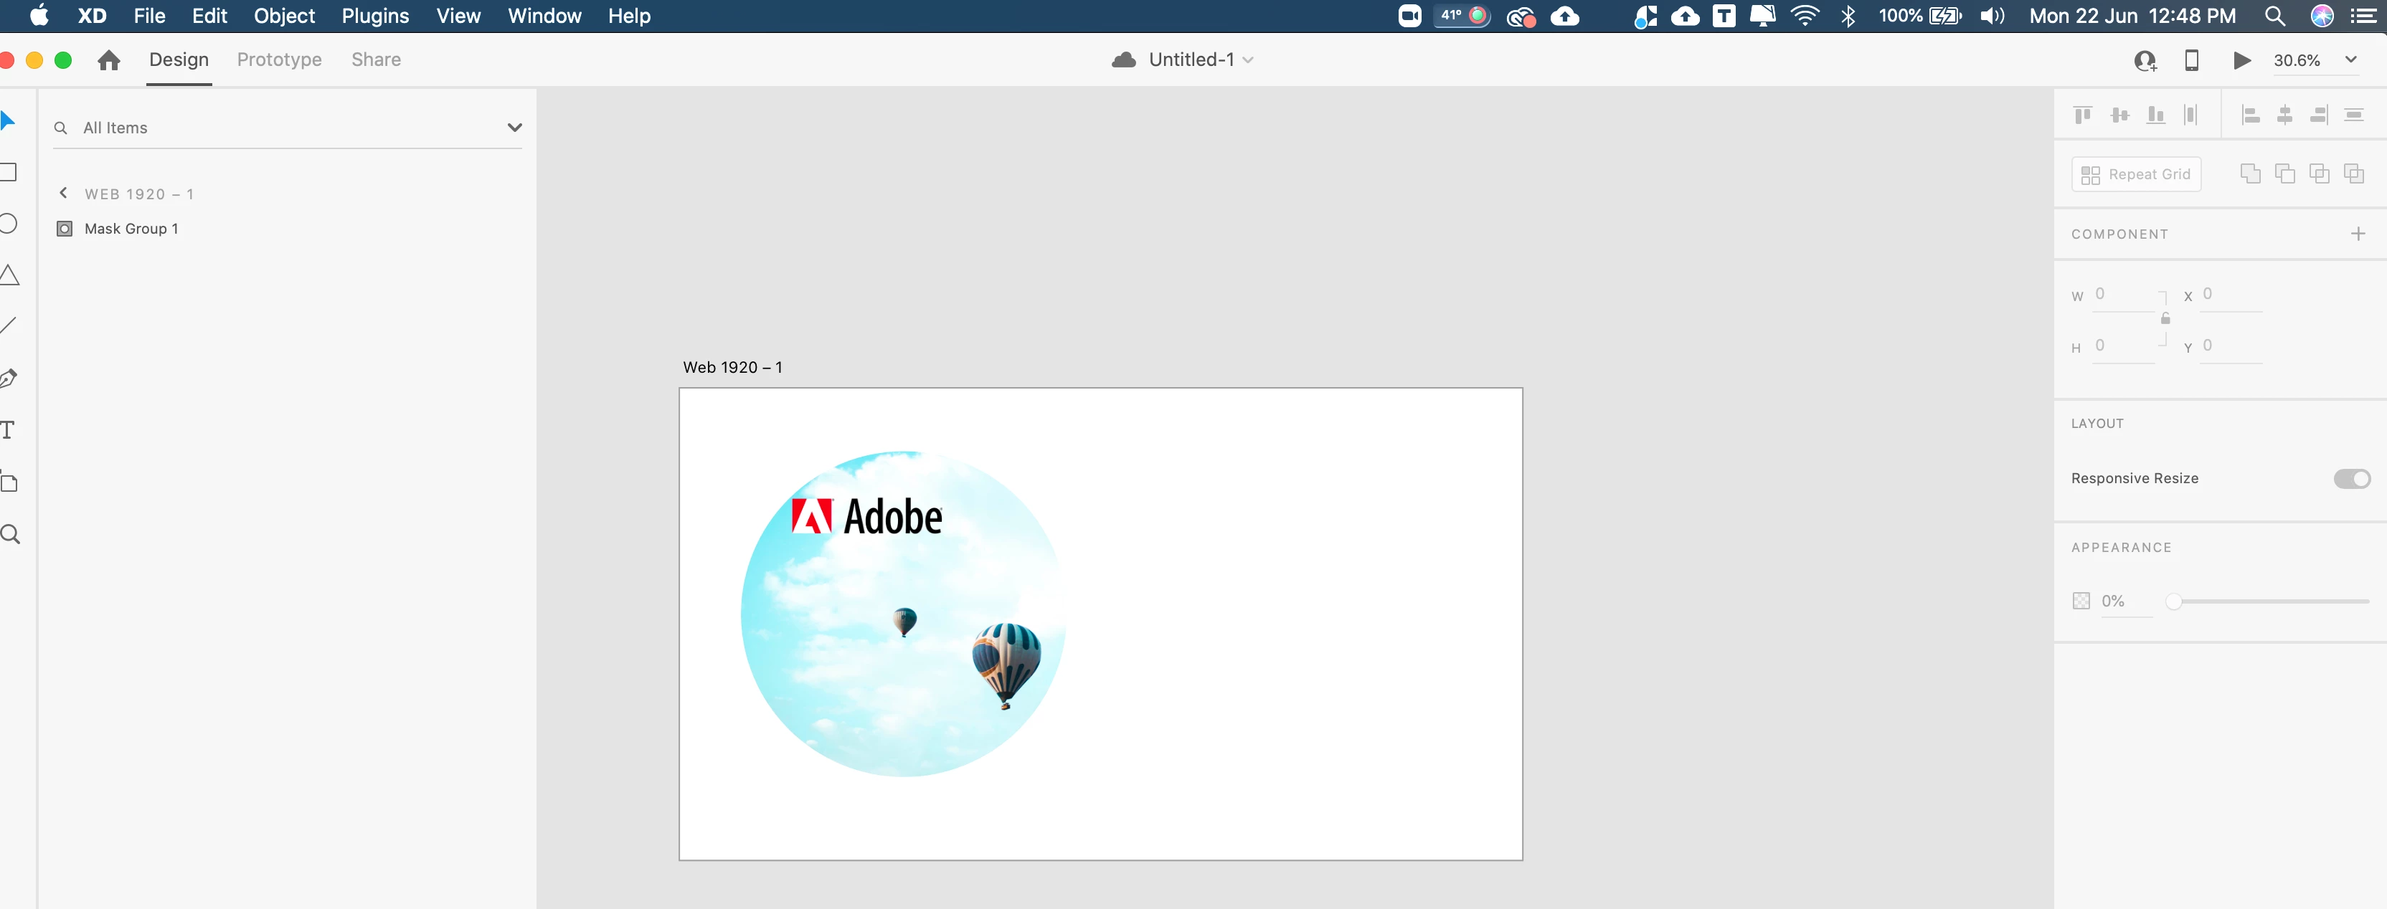Select the Text tool

9,430
